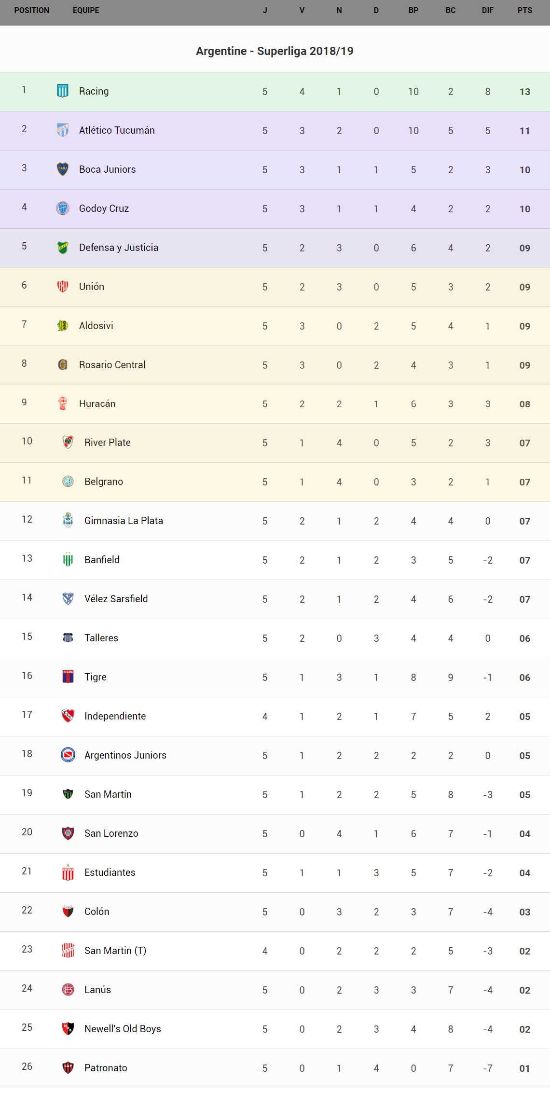The image size is (550, 1093).
Task: Click the River Plate crest icon
Action: [x=68, y=442]
